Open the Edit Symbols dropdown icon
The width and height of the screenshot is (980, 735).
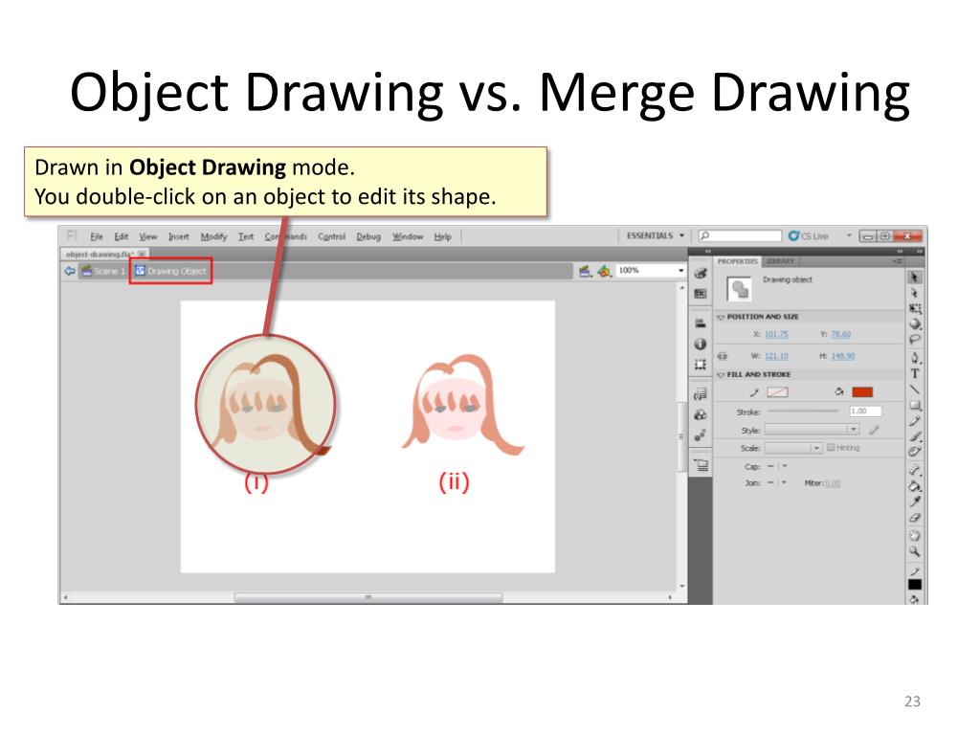[x=604, y=271]
